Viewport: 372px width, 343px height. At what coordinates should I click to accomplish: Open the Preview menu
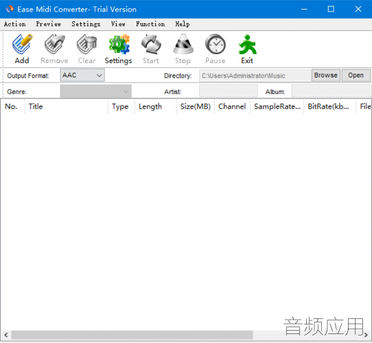49,24
